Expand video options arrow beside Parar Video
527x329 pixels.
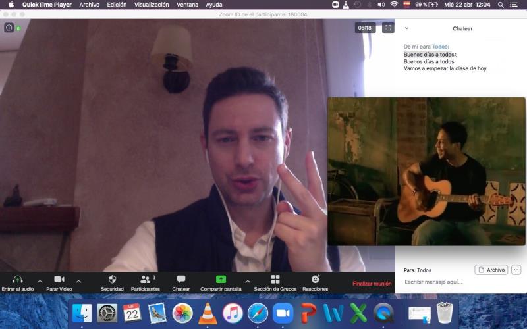coord(78,281)
